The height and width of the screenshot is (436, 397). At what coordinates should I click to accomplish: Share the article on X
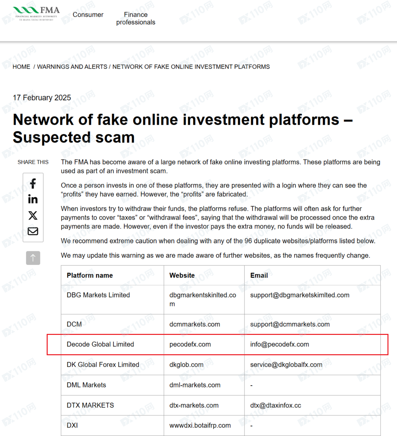[33, 215]
